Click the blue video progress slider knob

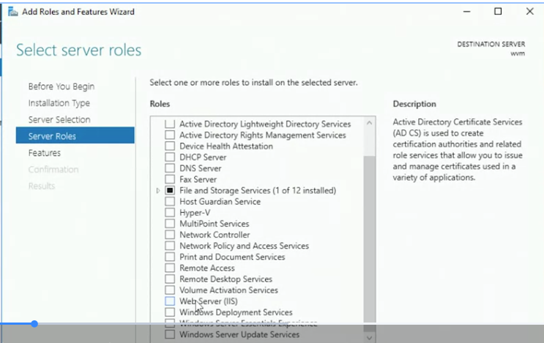pyautogui.click(x=34, y=324)
